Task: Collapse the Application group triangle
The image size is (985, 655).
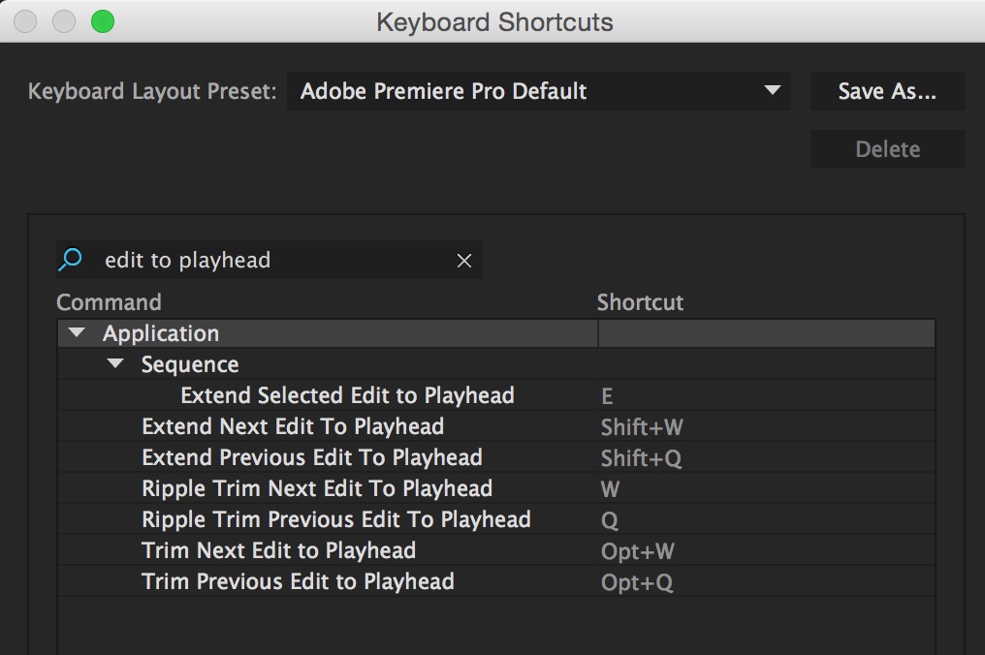Action: tap(77, 332)
